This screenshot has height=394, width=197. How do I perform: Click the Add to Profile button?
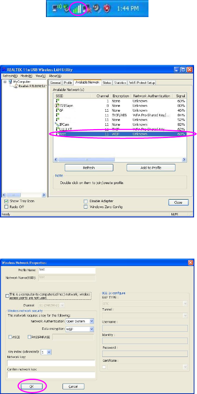151,168
